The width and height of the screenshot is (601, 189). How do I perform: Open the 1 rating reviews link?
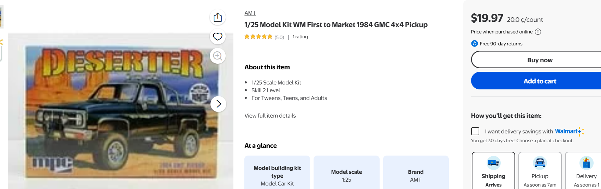[x=300, y=37]
